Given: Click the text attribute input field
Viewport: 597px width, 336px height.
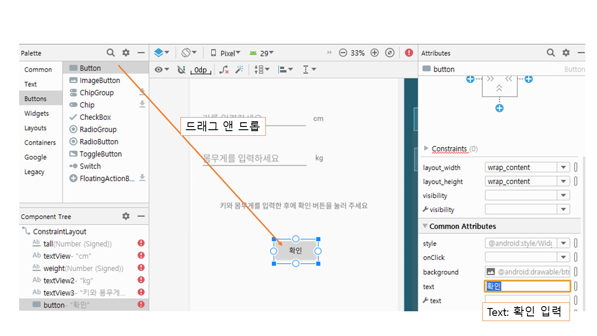Looking at the screenshot, I should point(527,287).
